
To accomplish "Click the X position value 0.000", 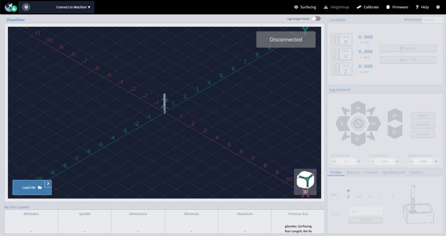I will pyautogui.click(x=365, y=37).
